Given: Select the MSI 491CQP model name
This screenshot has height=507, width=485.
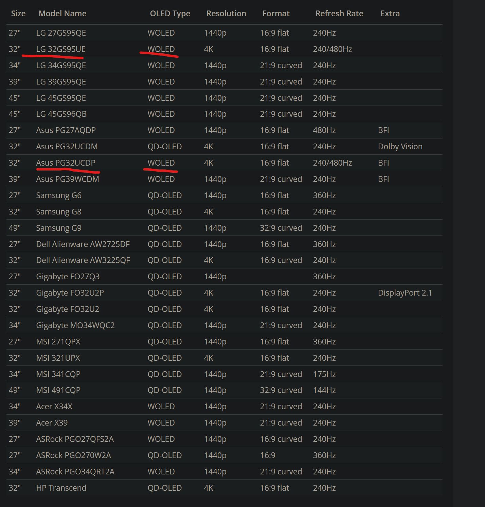Looking at the screenshot, I should tap(58, 390).
